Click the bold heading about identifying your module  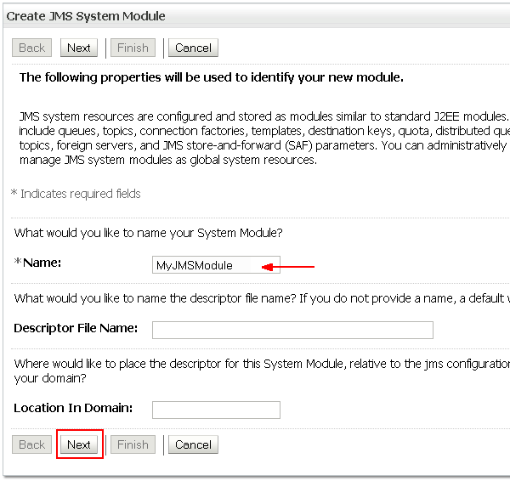(x=211, y=78)
